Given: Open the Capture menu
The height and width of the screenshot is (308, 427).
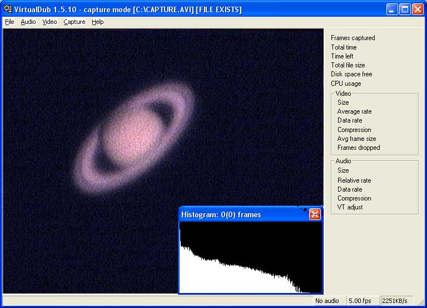Looking at the screenshot, I should pos(75,22).
